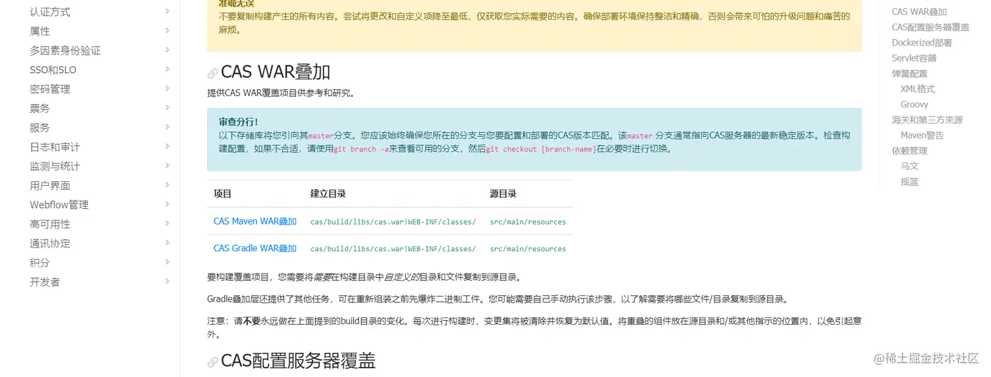Expand the 用户界面 chevron
The height and width of the screenshot is (377, 991).
click(168, 185)
